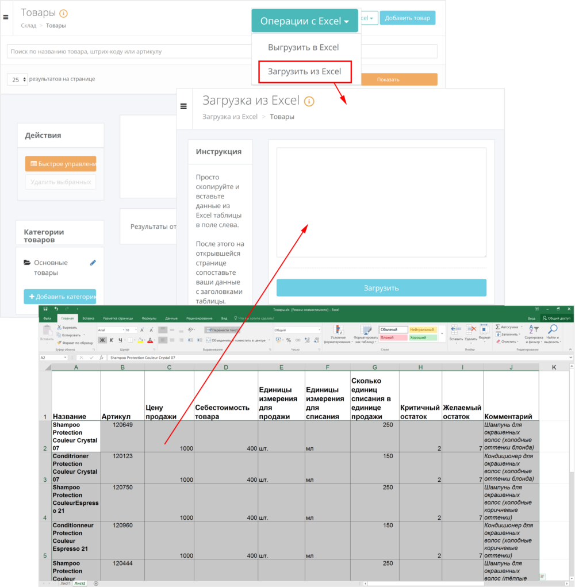This screenshot has width=575, height=587.
Task: Apply underline with the Ч icon
Action: tap(120, 340)
